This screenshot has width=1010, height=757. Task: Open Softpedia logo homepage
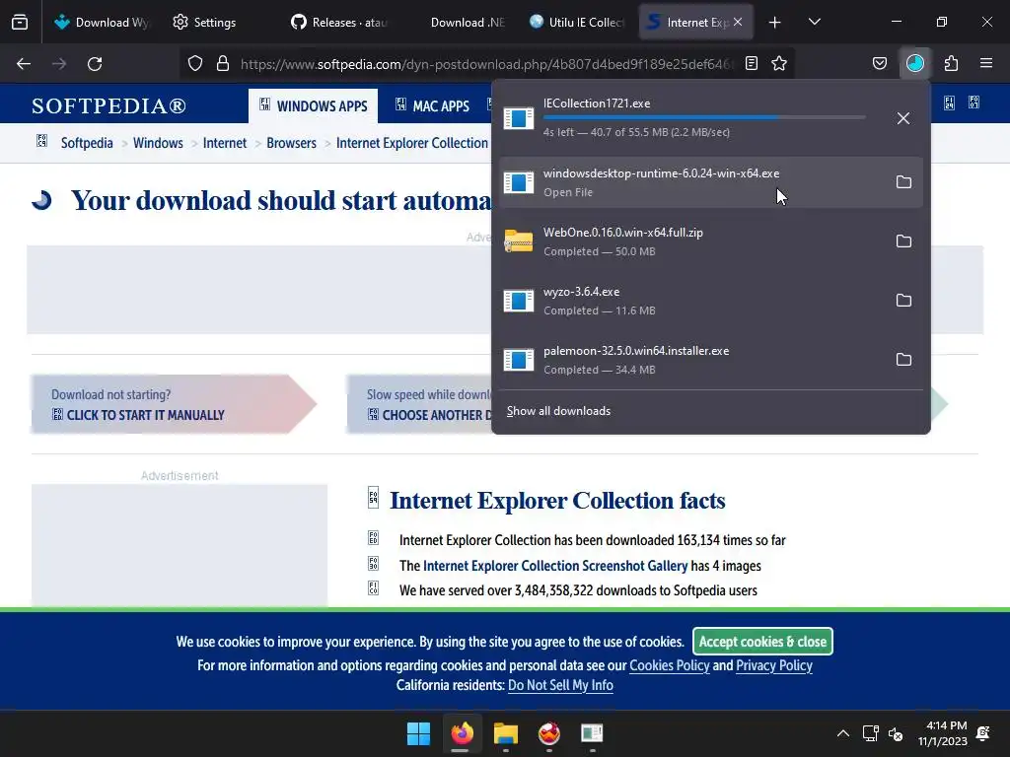click(109, 105)
